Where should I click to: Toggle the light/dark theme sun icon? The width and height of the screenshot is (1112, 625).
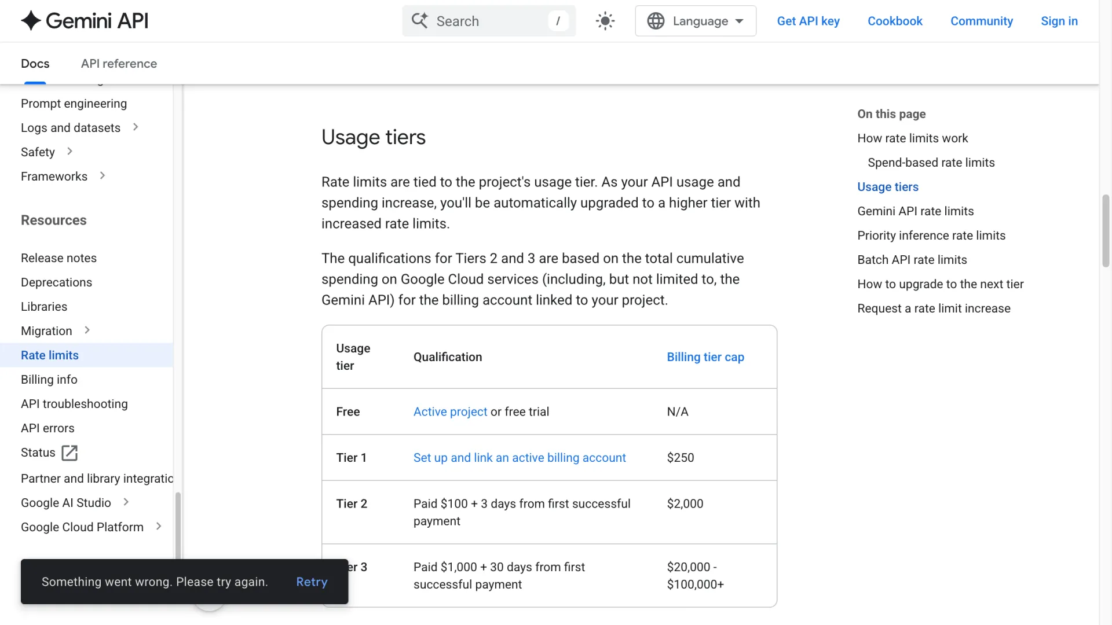coord(605,21)
